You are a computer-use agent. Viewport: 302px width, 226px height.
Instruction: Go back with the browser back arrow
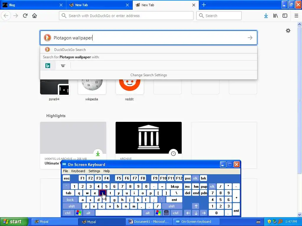pos(6,16)
